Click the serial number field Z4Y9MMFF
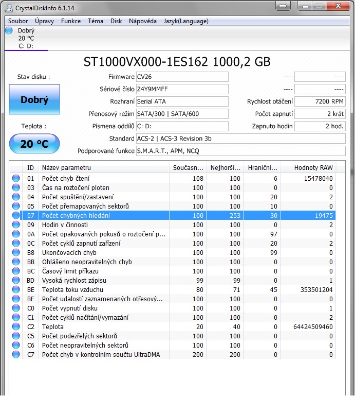355x396 pixels. point(182,89)
